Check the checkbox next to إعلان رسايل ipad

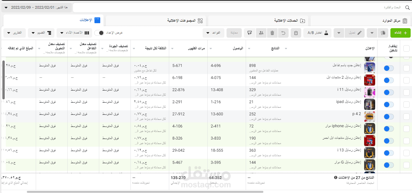(x=406, y=104)
